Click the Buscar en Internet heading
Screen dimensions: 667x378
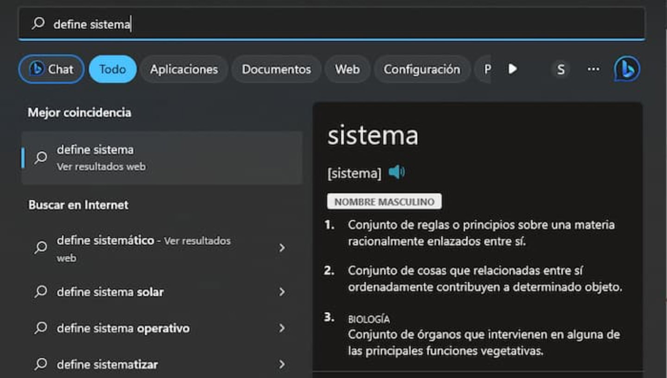coord(78,205)
